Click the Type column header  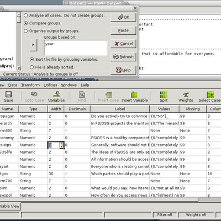[x=33, y=109]
